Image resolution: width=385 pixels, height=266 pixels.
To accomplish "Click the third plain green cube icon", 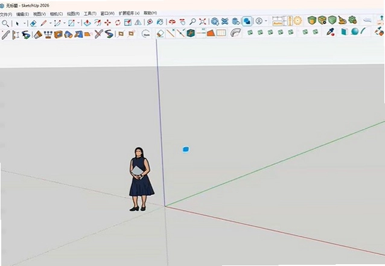I will (332, 20).
